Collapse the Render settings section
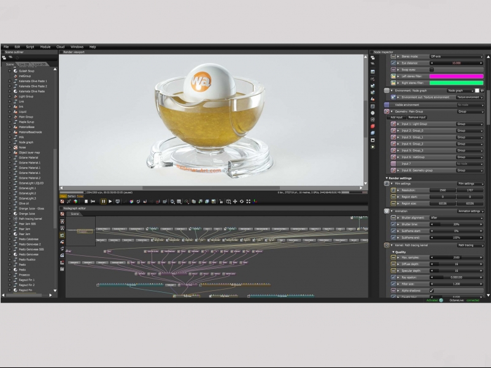The height and width of the screenshot is (368, 491). coord(386,178)
